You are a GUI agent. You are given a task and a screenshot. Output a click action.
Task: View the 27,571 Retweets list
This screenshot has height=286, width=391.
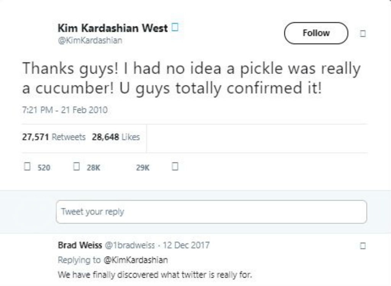tap(53, 137)
